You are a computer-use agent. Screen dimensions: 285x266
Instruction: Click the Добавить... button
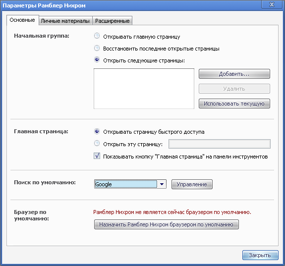pyautogui.click(x=234, y=74)
